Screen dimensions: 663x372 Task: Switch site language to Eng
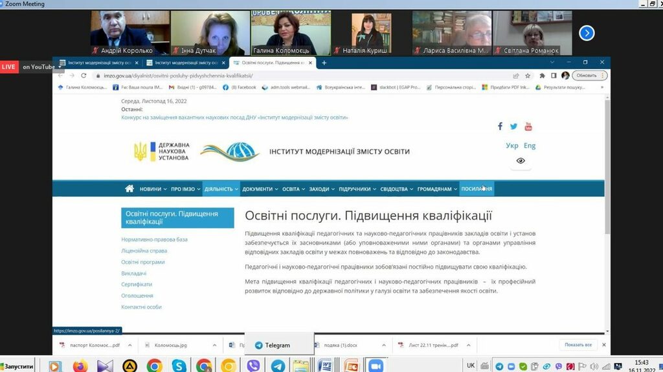pos(530,146)
